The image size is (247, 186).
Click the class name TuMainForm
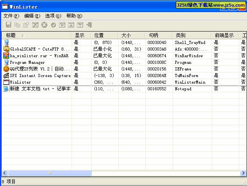pos(186,75)
